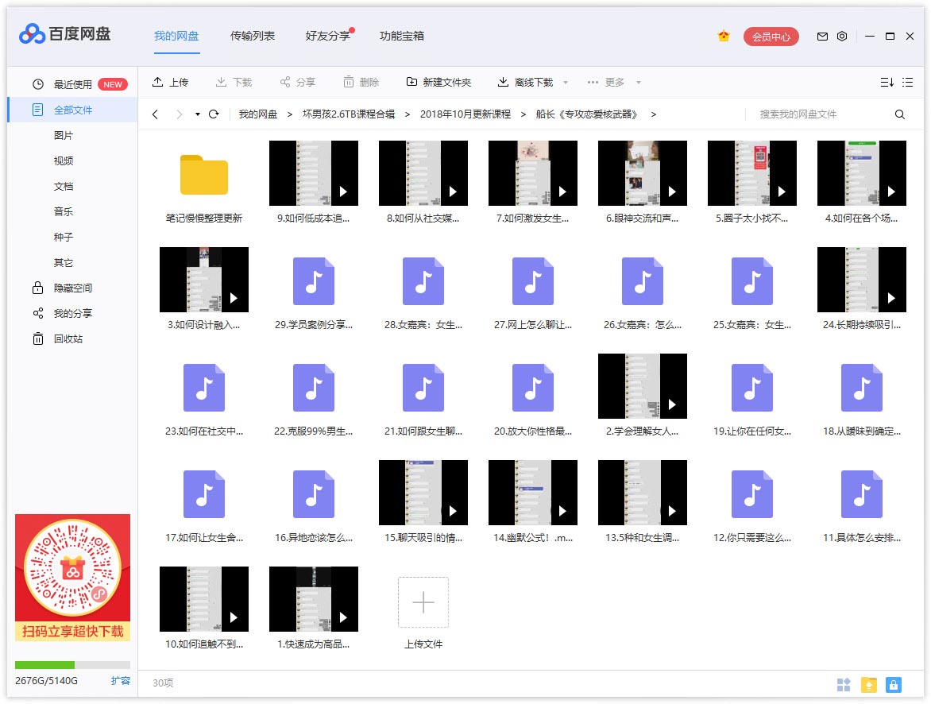Click the Baidu Netdisk logo icon
The height and width of the screenshot is (704, 931).
[x=32, y=34]
